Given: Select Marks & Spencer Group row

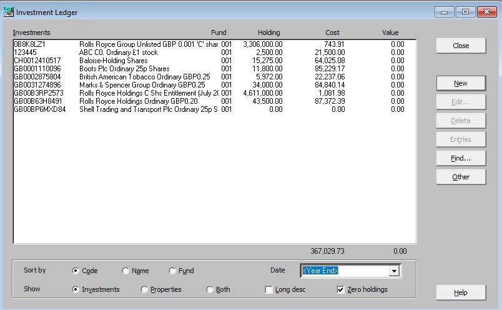Looking at the screenshot, I should 215,85.
